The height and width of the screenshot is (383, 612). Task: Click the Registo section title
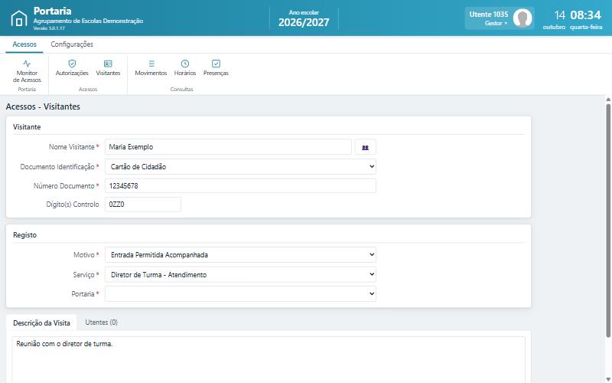tap(24, 235)
